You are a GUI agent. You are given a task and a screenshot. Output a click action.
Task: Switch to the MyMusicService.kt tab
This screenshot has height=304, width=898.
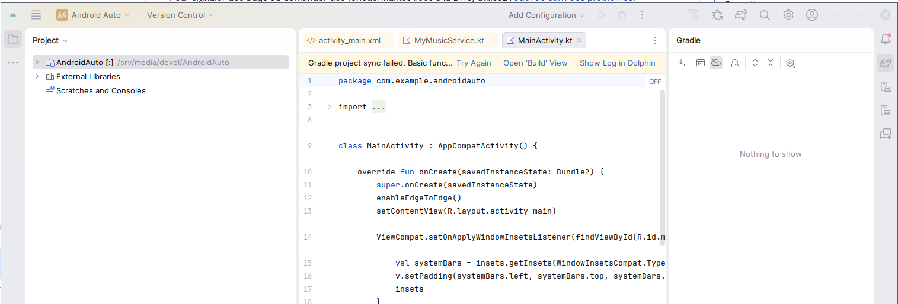[x=448, y=40]
